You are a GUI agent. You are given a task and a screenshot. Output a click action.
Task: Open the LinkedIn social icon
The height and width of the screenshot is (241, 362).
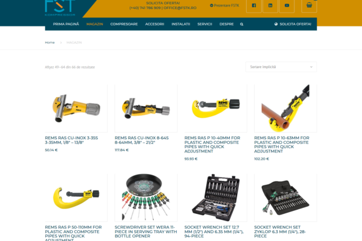point(270,5)
